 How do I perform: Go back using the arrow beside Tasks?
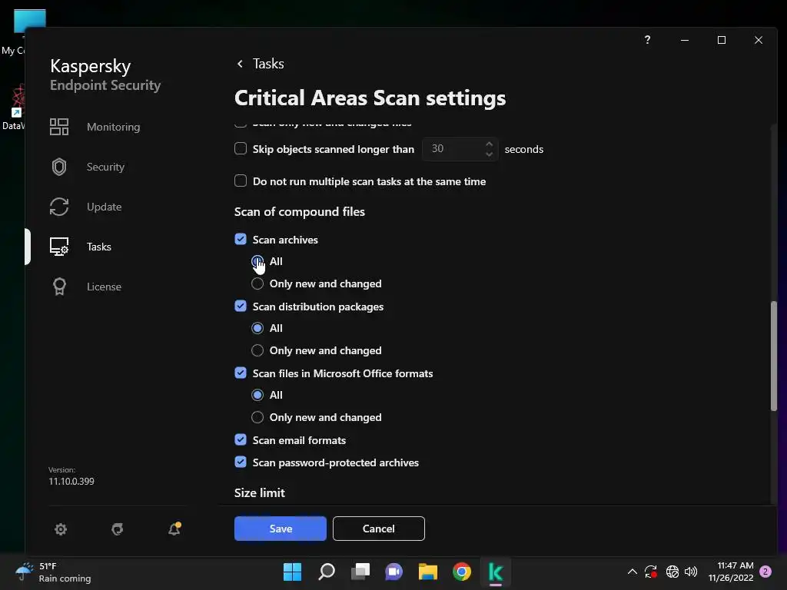tap(240, 64)
